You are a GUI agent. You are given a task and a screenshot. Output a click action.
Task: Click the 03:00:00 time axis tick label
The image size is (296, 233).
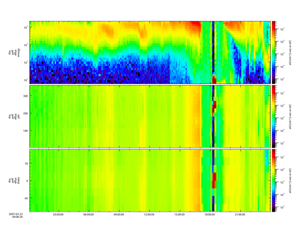pyautogui.click(x=58, y=214)
